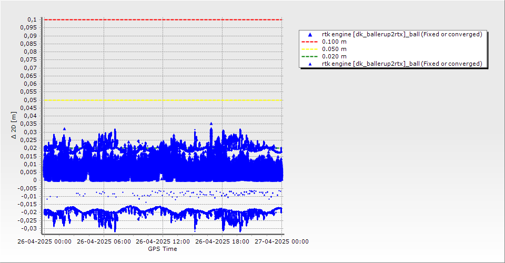This screenshot has height=263, width=505.
Task: Click the Δ 2D [m] axis title
Action: point(14,125)
